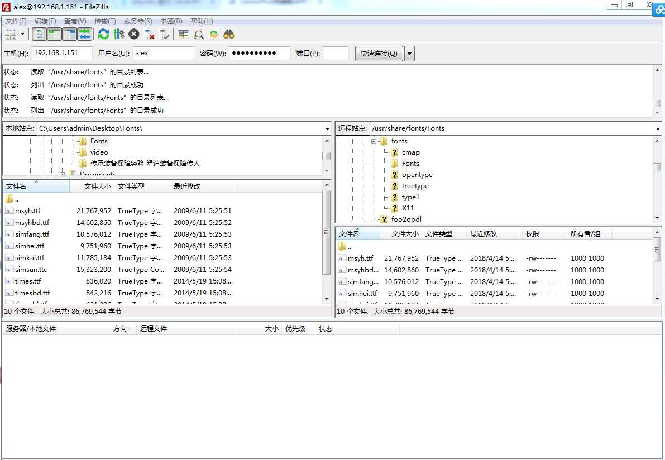Open the 编辑(E) menu
The width and height of the screenshot is (665, 460).
(45, 21)
